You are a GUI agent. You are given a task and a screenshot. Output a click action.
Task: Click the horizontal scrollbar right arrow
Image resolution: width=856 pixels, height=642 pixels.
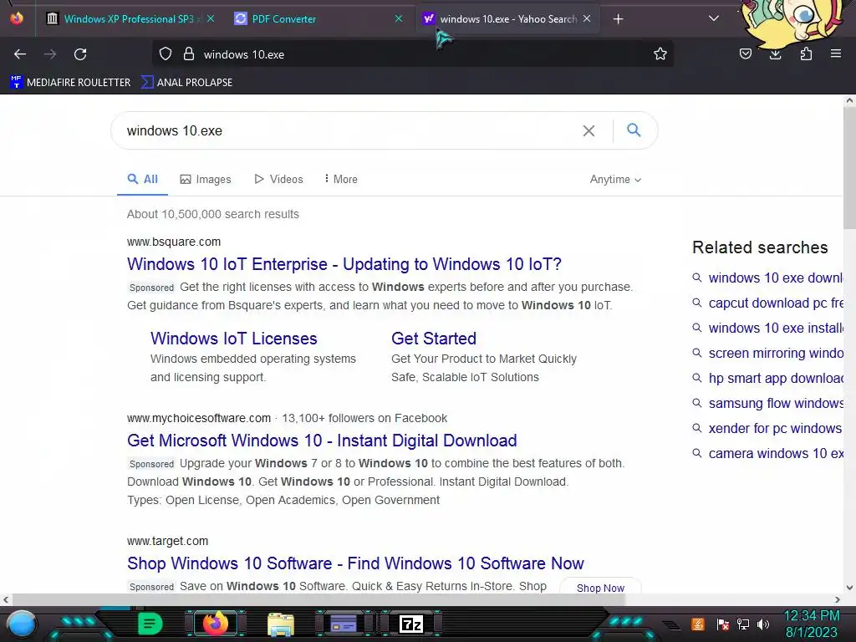click(838, 599)
